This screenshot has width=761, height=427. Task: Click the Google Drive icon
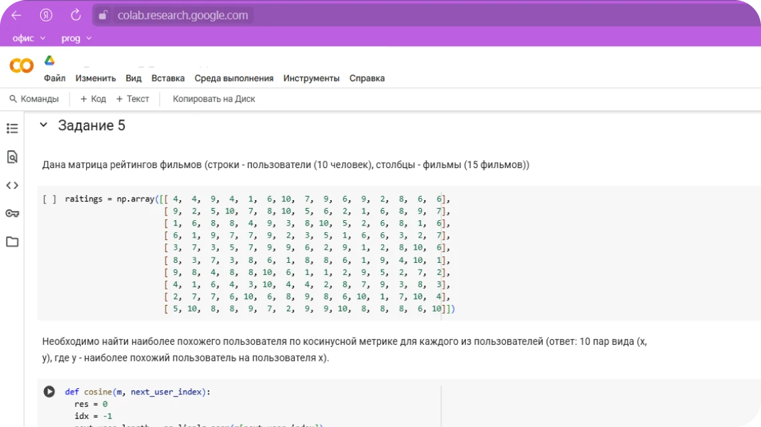(x=49, y=61)
